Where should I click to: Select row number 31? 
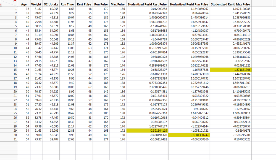point(9,139)
